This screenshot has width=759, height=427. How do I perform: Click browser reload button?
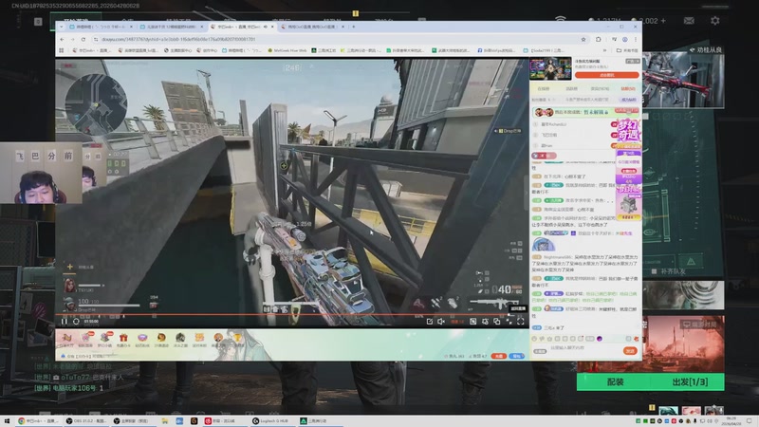point(83,39)
